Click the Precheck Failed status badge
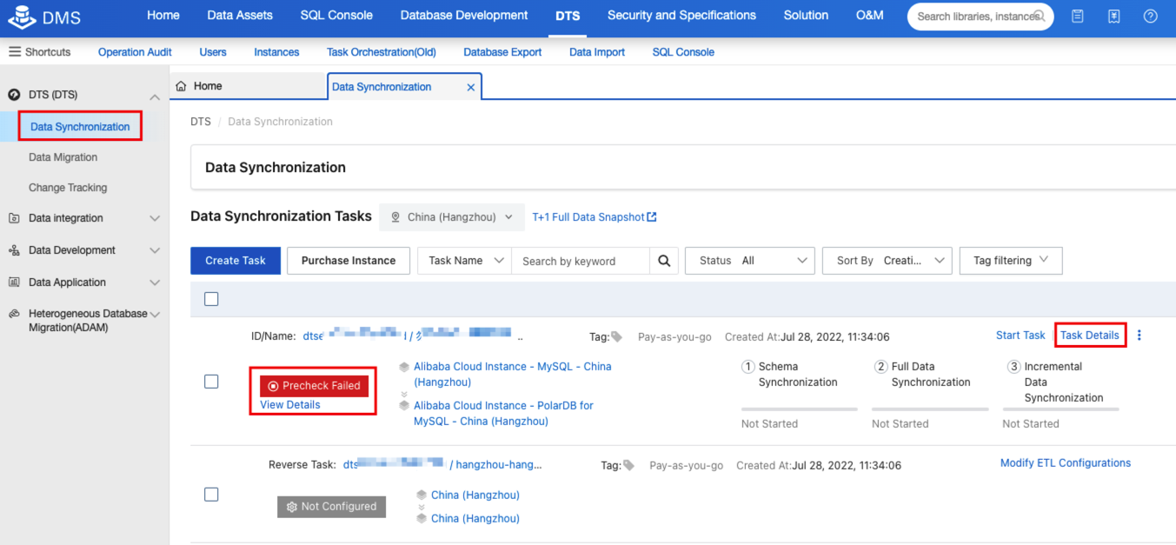1176x545 pixels. (x=314, y=386)
